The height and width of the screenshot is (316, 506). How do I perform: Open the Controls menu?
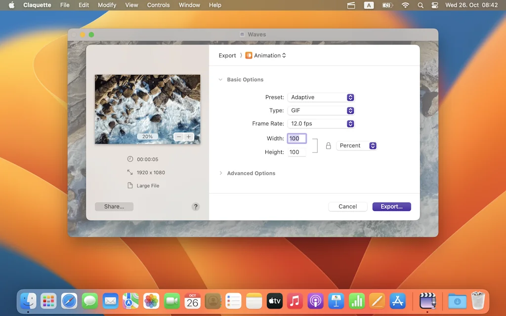click(158, 5)
